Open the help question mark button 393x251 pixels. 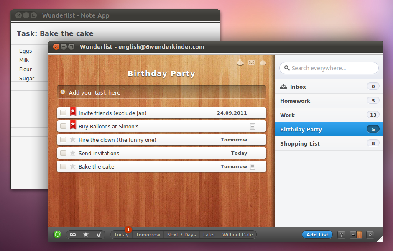342,235
